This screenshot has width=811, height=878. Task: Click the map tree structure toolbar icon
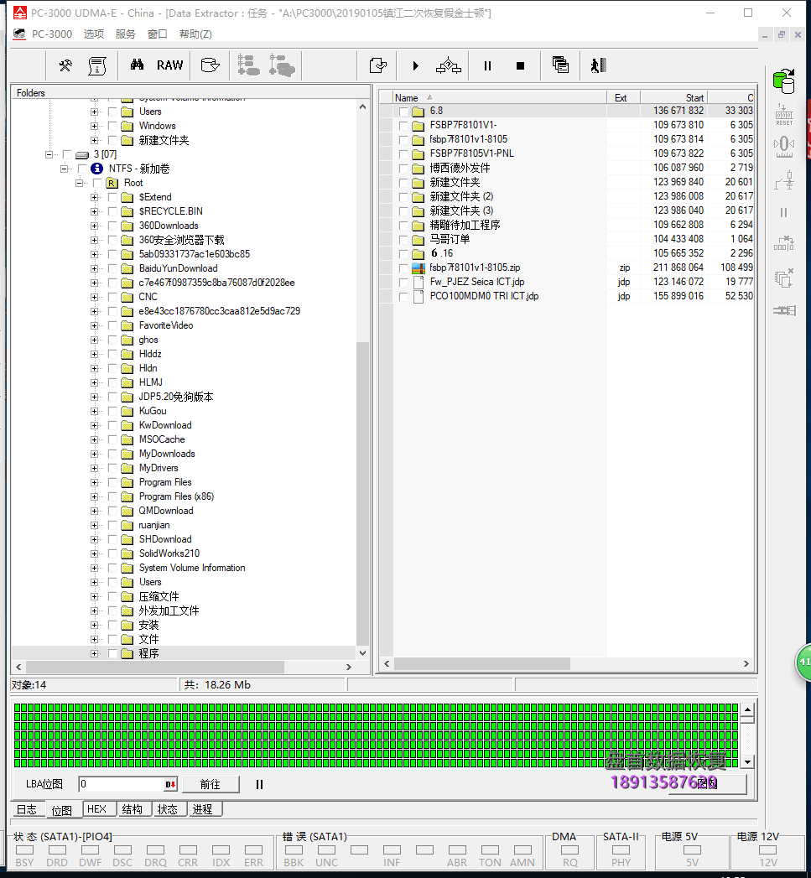(x=449, y=65)
